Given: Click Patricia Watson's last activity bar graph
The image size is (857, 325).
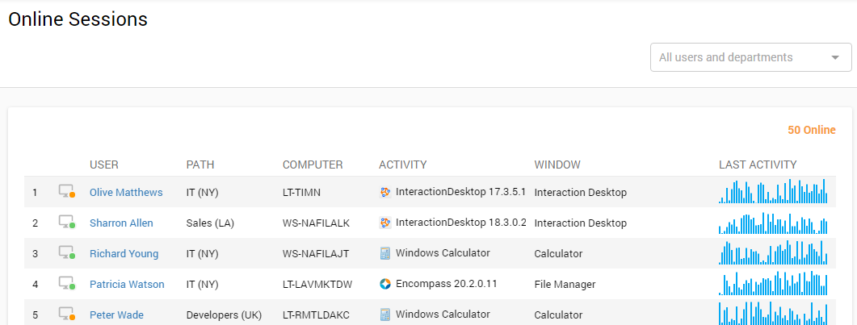Looking at the screenshot, I should coord(772,284).
